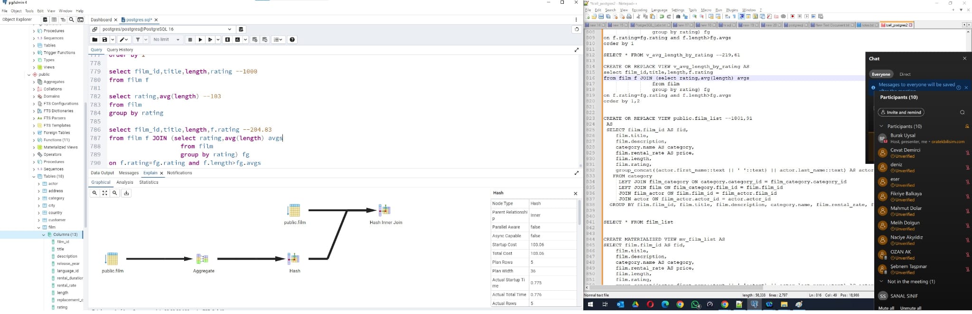Expand the Not in the meeting (1) section
This screenshot has width=972, height=314.
coord(881,282)
